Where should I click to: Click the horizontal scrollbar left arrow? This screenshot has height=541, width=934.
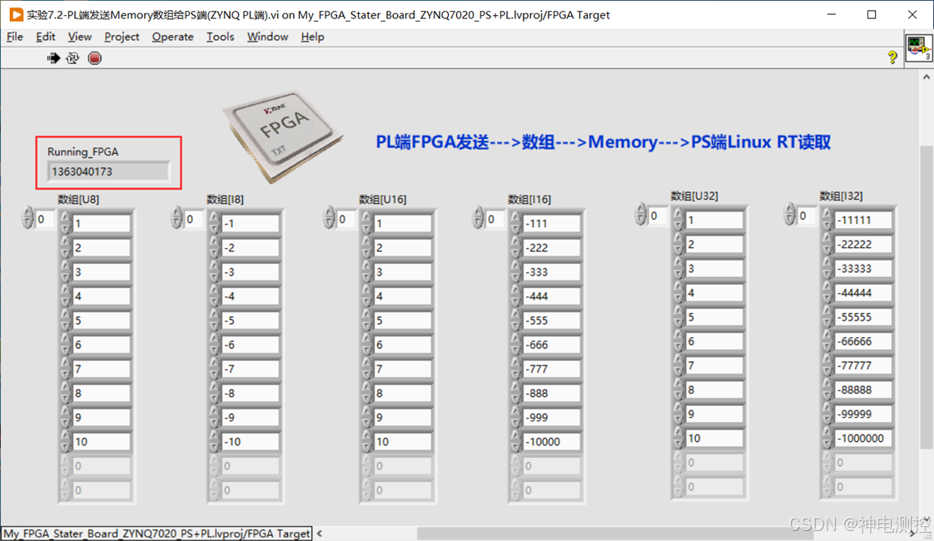[x=320, y=534]
